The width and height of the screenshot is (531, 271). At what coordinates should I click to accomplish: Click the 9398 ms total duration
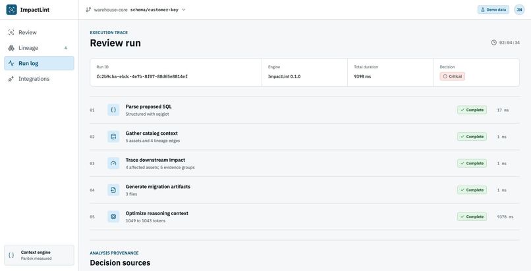point(362,76)
